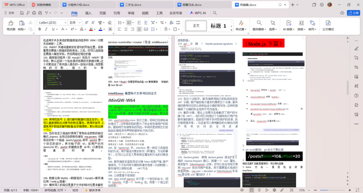Viewport: 363px width, 193px height.
Task: Open the 样式集 style set menu
Action: pos(241,26)
